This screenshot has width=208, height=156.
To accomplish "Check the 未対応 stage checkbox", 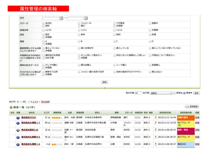I will 44,23.
